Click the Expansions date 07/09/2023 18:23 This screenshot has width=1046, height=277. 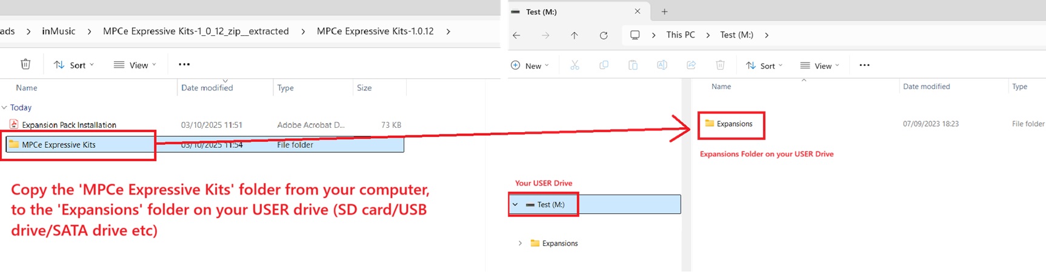[x=931, y=124]
